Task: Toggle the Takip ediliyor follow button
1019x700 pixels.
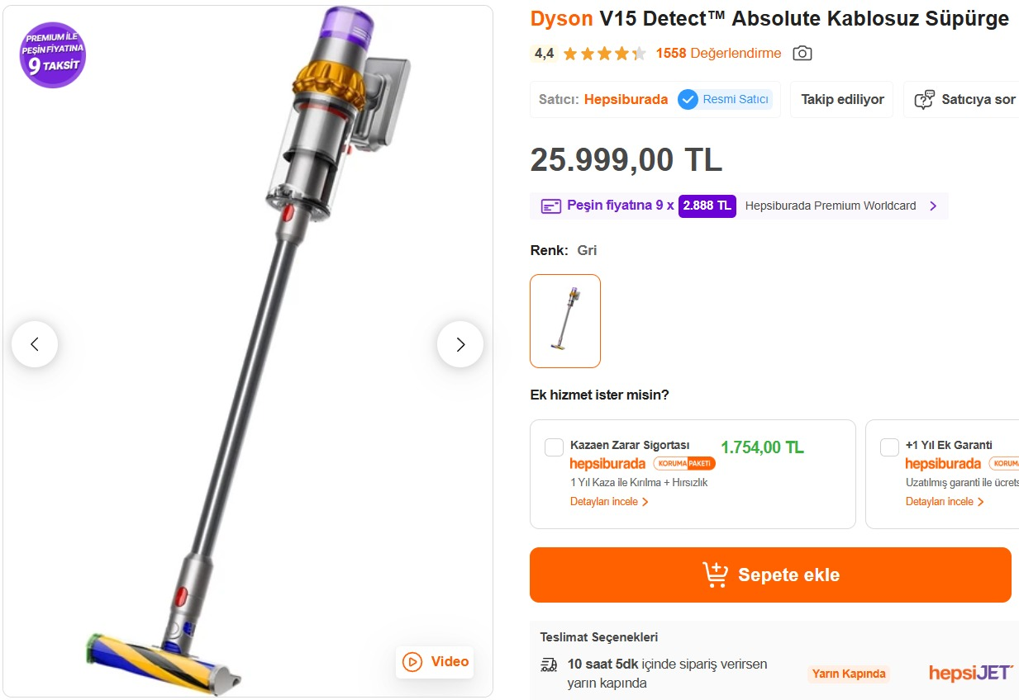Action: coord(842,100)
